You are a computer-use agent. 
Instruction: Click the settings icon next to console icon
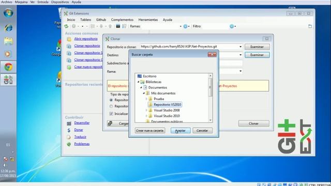coord(124,26)
